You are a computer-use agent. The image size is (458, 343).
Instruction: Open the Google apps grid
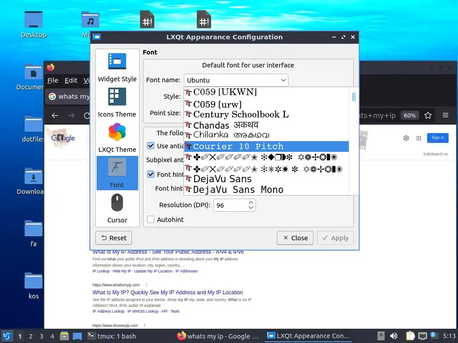coord(419,138)
